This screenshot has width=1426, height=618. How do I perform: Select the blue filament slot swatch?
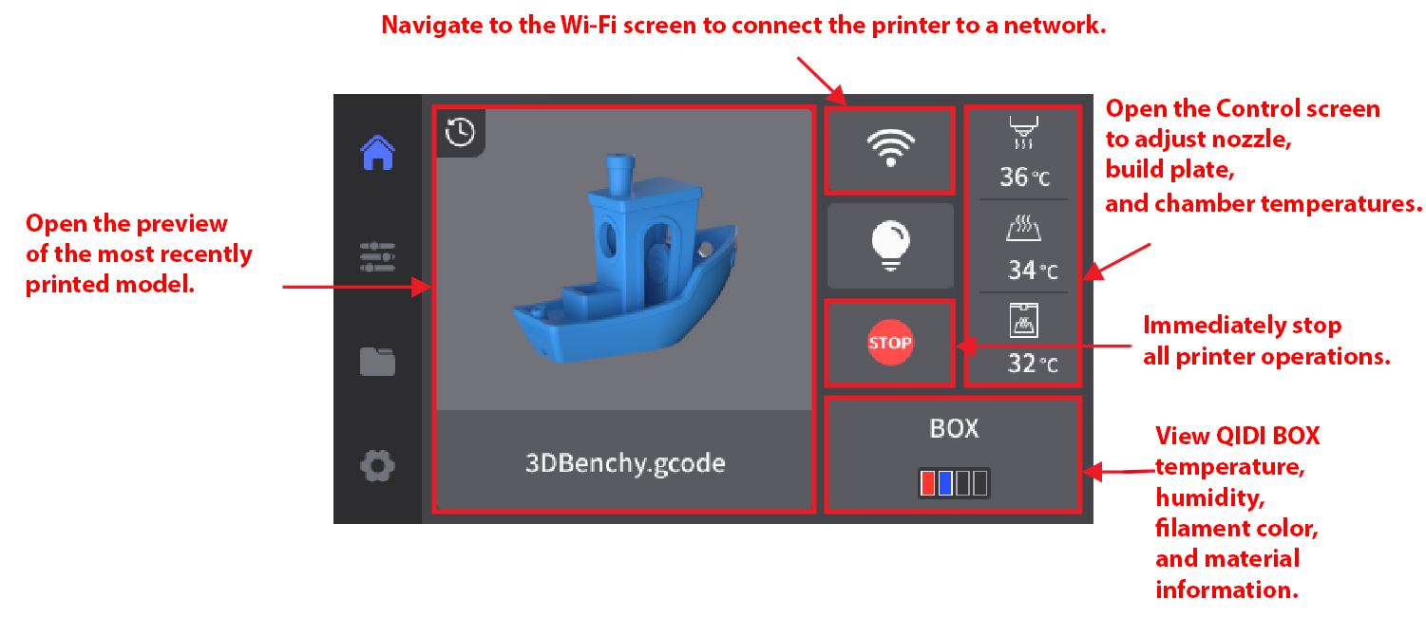[945, 483]
